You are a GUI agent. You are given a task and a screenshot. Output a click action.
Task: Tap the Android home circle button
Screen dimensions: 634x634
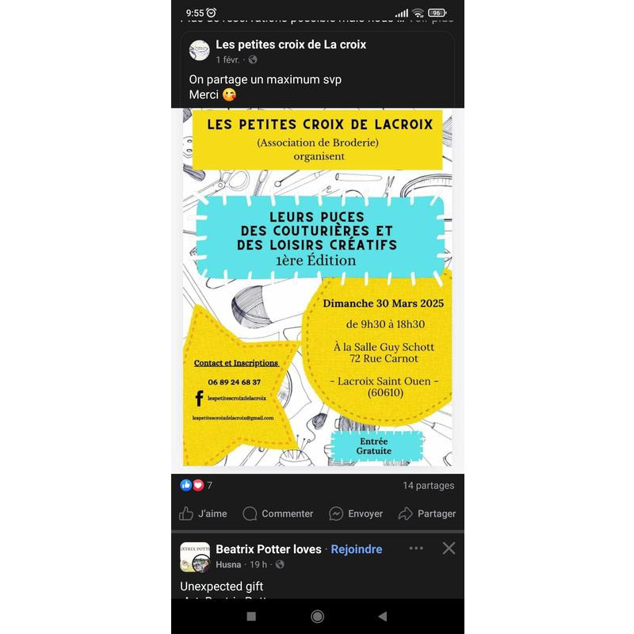318,617
